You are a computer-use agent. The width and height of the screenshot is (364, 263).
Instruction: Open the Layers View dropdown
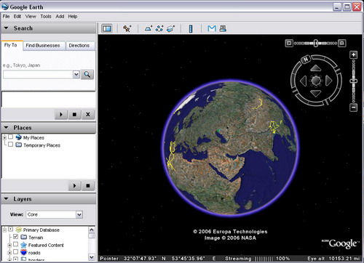[79, 214]
